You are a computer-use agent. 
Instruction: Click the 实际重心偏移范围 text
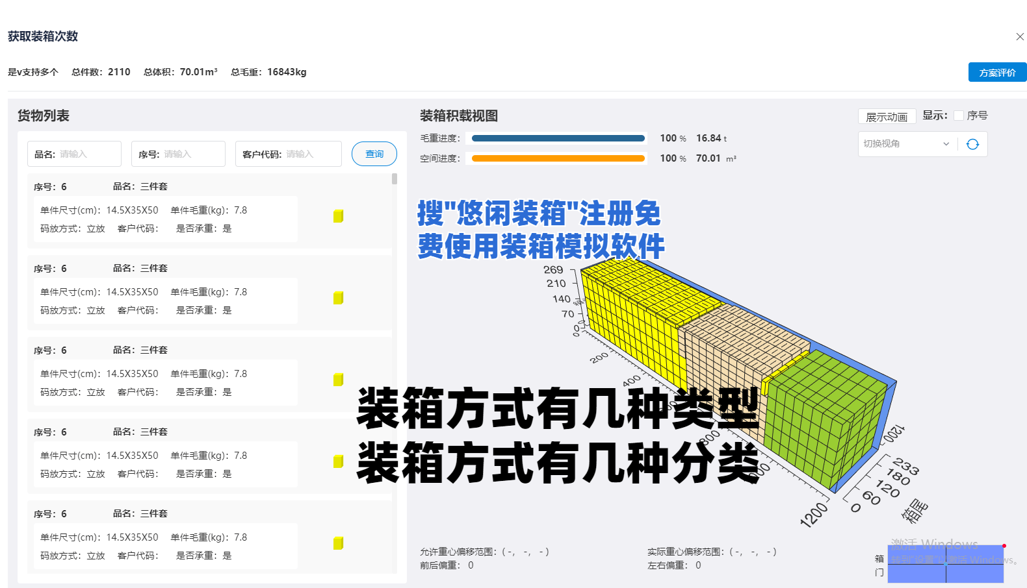(x=712, y=552)
